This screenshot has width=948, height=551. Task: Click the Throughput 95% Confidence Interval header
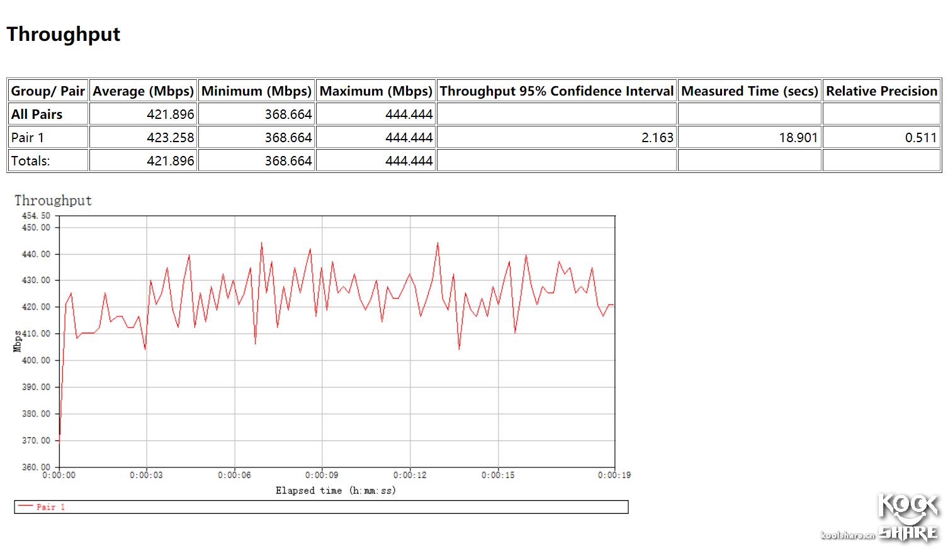(x=556, y=91)
